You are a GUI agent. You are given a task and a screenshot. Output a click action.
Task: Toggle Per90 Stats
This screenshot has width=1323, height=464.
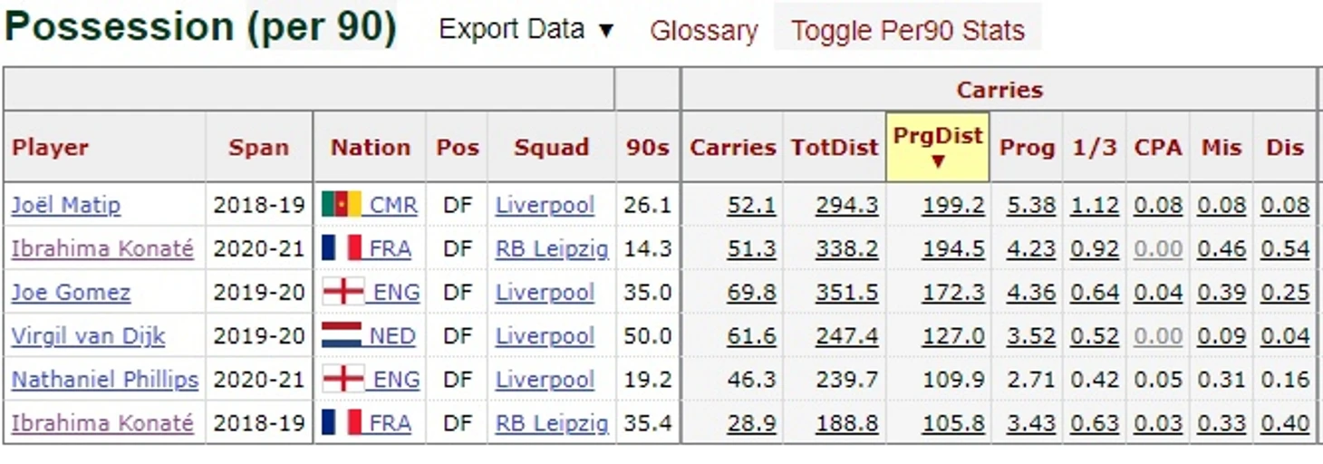click(x=908, y=30)
